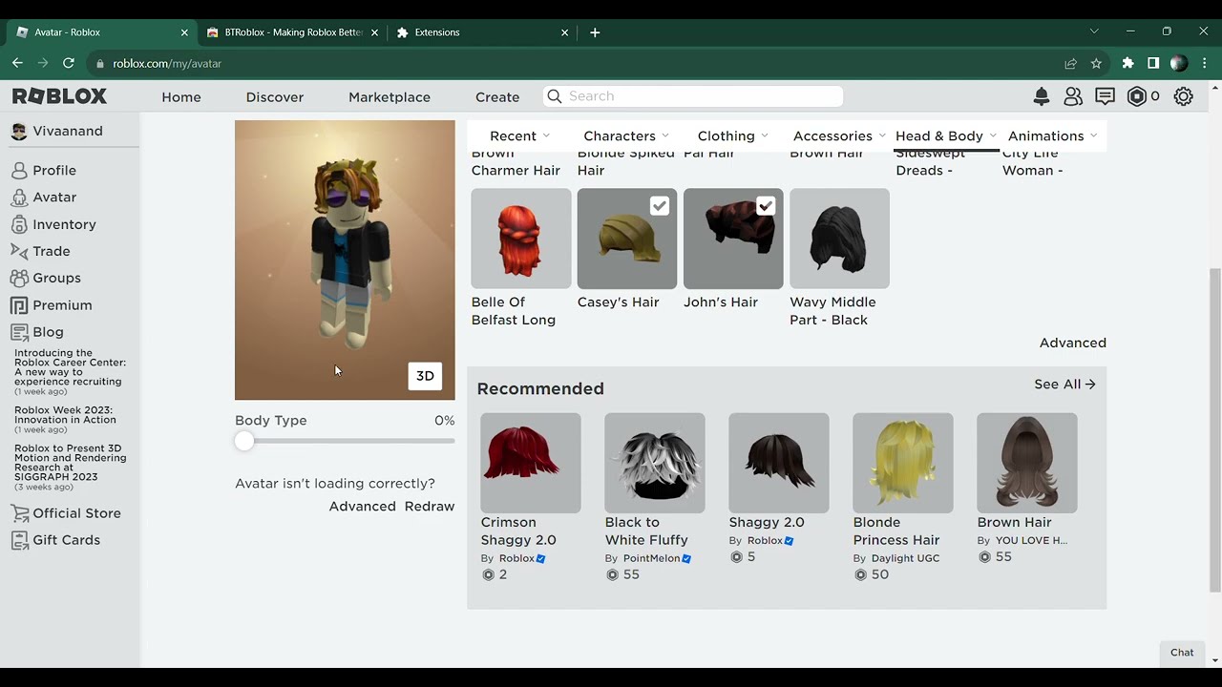Screen dimensions: 1222x687
Task: Open the Avatar sidebar icon
Action: coord(19,198)
